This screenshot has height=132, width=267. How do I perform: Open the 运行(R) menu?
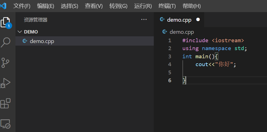(x=143, y=6)
